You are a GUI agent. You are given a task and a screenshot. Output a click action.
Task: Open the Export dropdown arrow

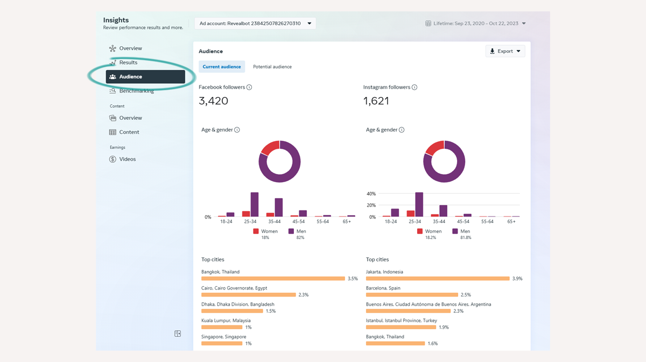click(518, 50)
